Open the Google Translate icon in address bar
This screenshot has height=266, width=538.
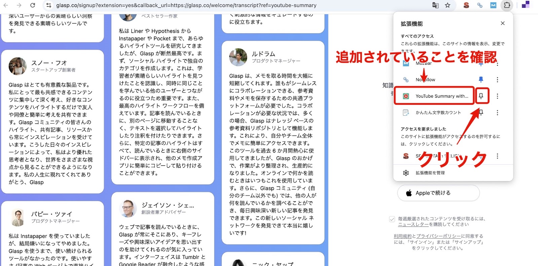pos(435,5)
